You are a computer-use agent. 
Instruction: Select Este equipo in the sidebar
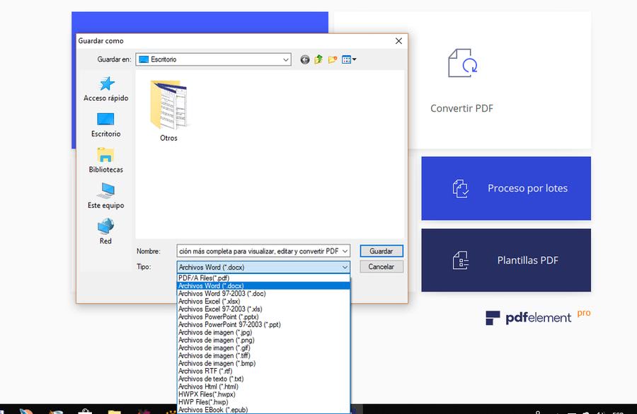[x=105, y=196]
